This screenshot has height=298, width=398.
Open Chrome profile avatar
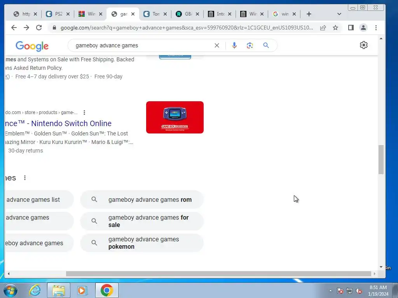[363, 28]
